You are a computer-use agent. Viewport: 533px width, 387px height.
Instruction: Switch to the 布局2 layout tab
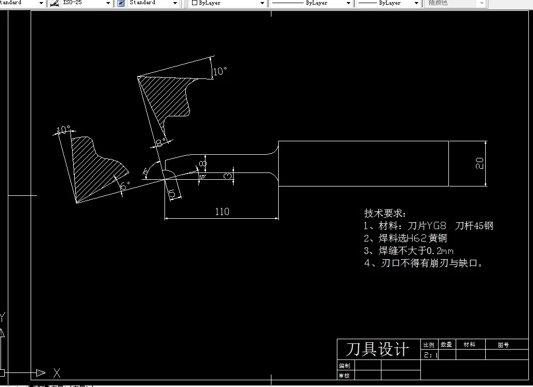[81, 385]
